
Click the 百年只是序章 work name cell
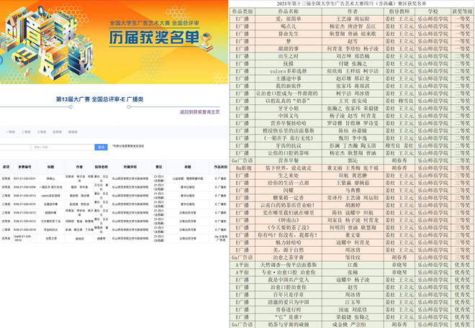(x=289, y=295)
